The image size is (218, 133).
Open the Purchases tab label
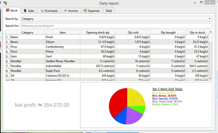coord(51,11)
